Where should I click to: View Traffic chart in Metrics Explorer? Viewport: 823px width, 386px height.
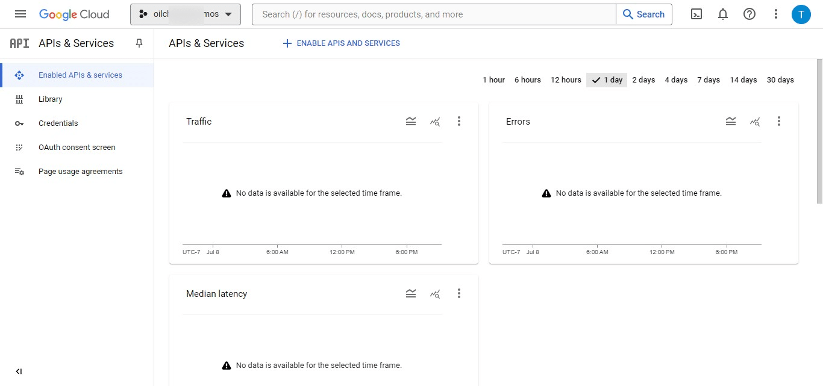click(435, 121)
